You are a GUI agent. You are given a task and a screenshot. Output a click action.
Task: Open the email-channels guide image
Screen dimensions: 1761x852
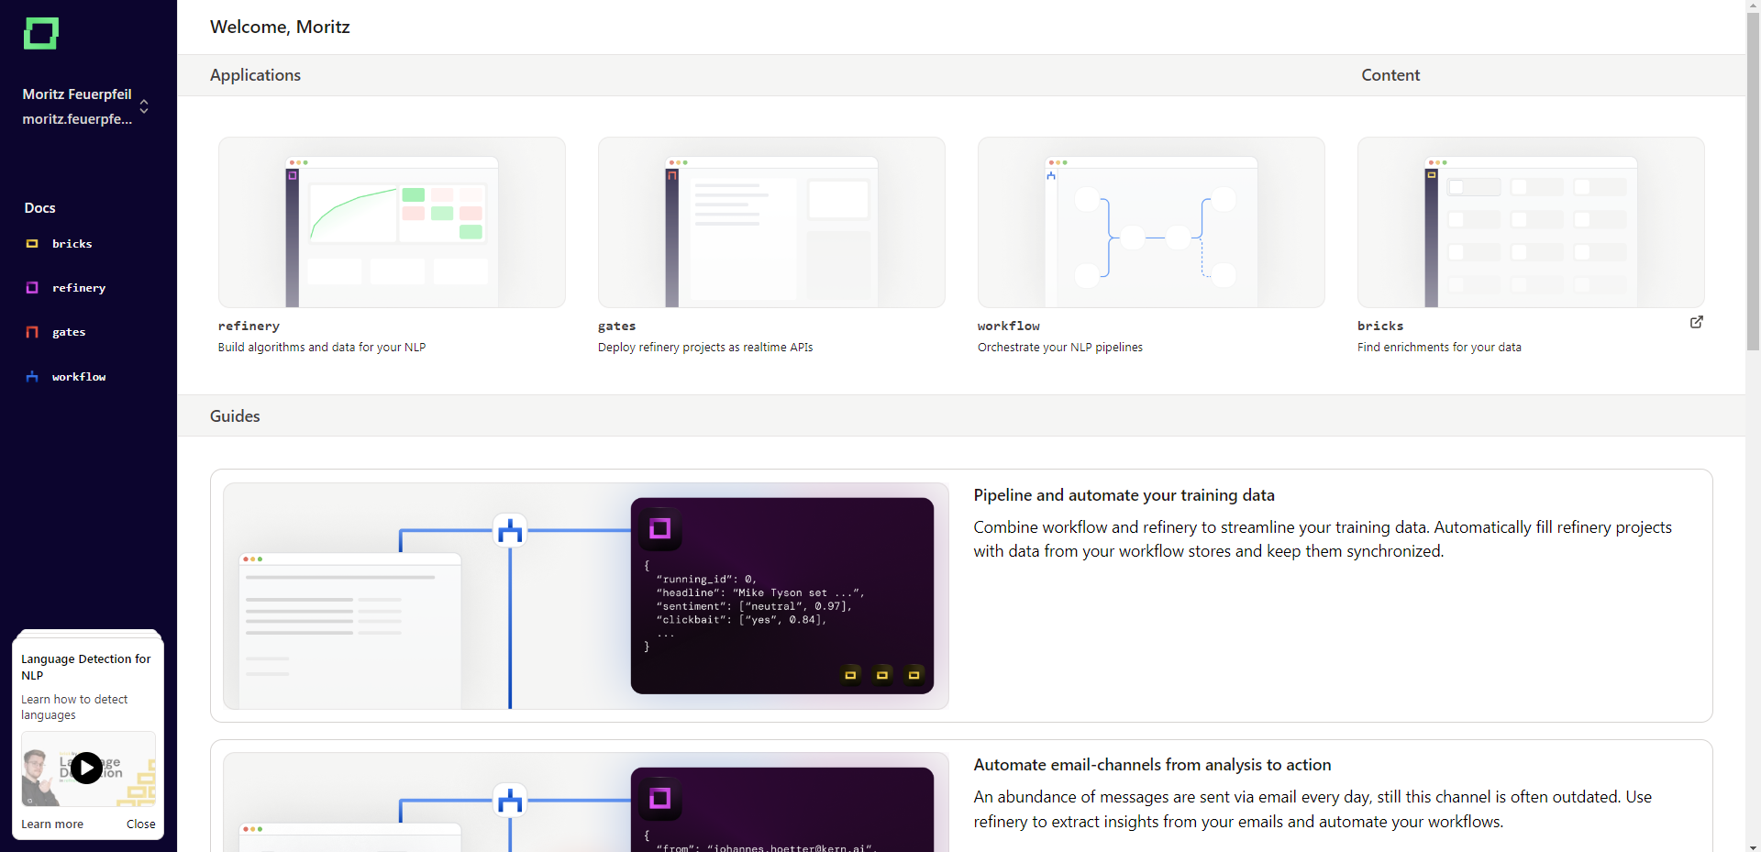[x=586, y=802]
